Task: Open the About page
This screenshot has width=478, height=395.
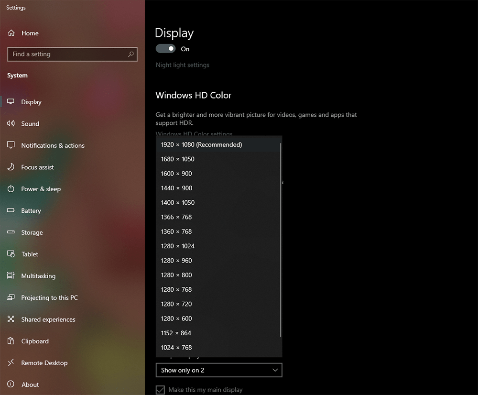Action: 72,384
